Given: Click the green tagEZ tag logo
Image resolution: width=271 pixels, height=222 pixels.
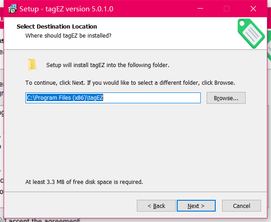Looking at the screenshot, I should 251,34.
